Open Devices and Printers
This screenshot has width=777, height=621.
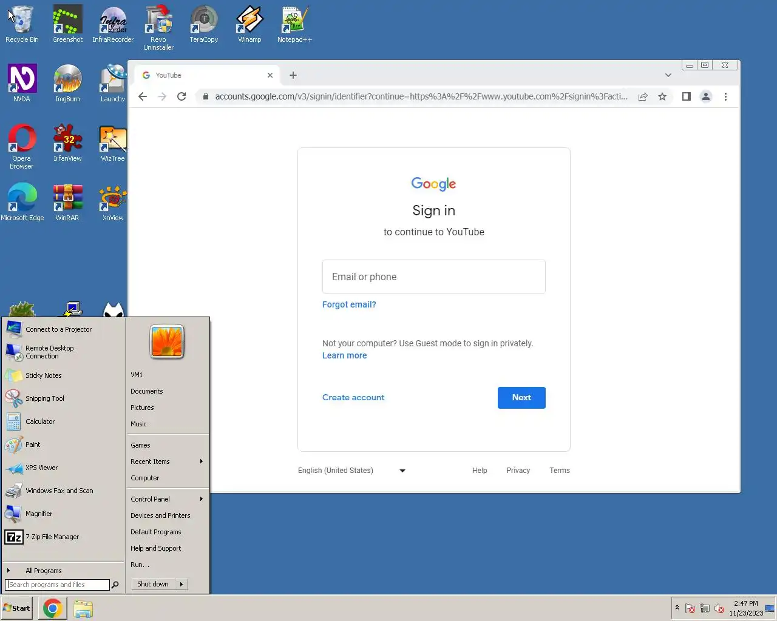point(160,515)
